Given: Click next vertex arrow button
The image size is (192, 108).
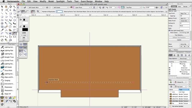Looking at the screenshot, I should pyautogui.click(x=188, y=46).
